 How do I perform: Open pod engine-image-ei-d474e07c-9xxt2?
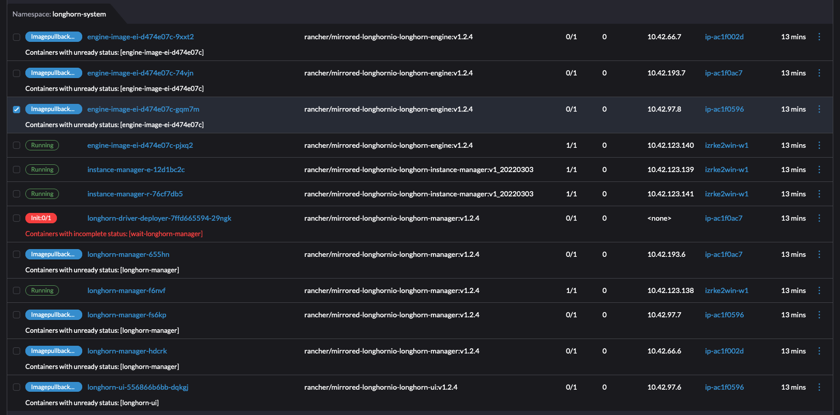(141, 37)
